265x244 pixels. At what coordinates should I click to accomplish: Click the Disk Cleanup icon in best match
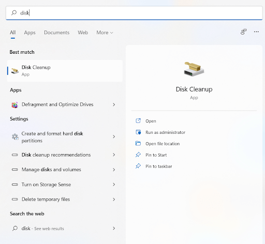15,71
